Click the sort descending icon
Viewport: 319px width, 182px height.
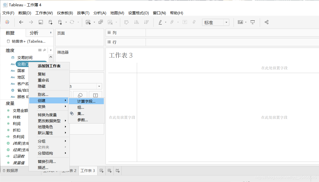[x=146, y=22]
